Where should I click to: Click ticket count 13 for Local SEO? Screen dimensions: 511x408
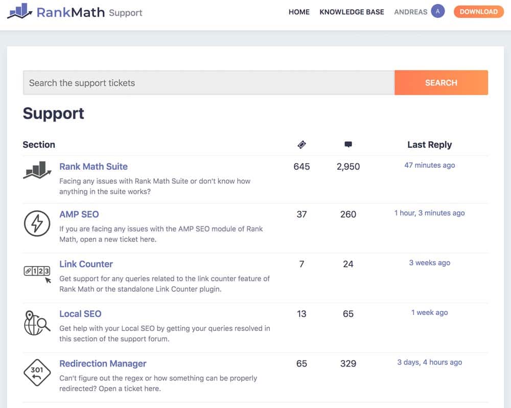tap(301, 314)
